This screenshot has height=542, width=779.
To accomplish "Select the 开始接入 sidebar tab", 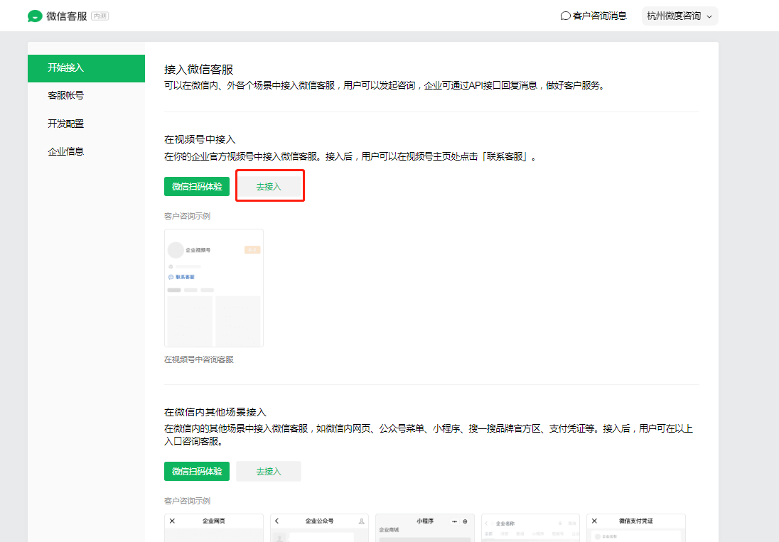I will coord(86,68).
